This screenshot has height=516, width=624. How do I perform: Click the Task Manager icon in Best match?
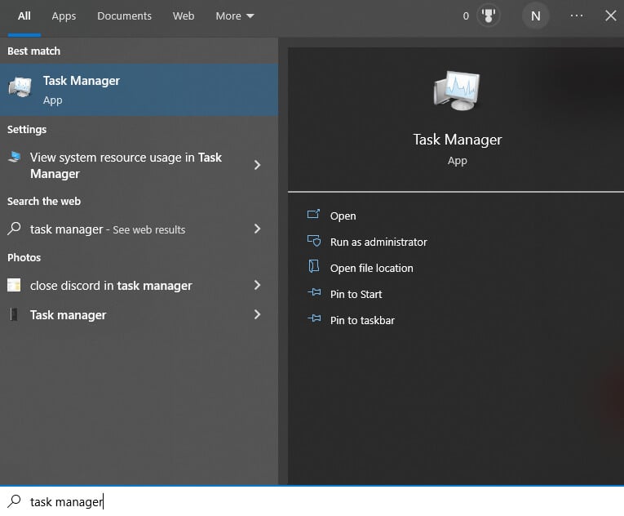(20, 89)
